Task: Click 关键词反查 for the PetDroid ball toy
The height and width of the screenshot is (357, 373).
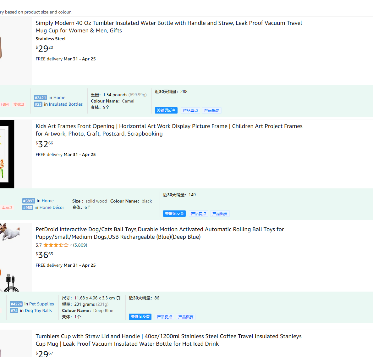Action: pos(140,316)
